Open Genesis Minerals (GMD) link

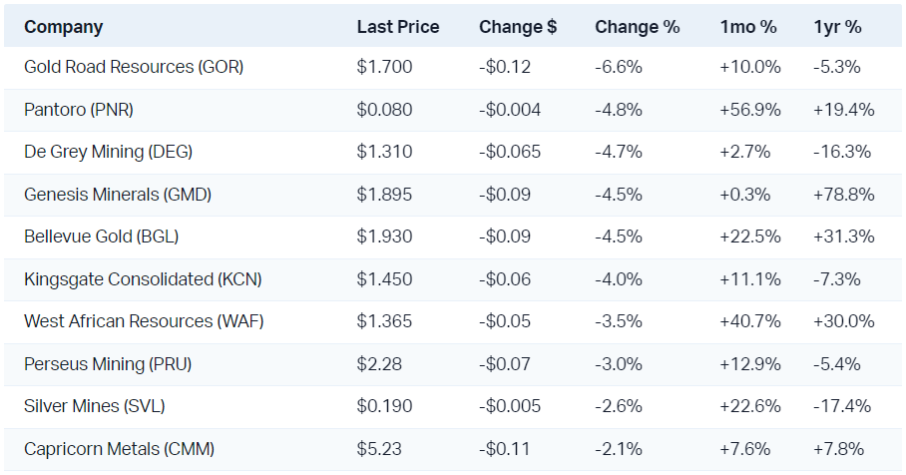118,195
